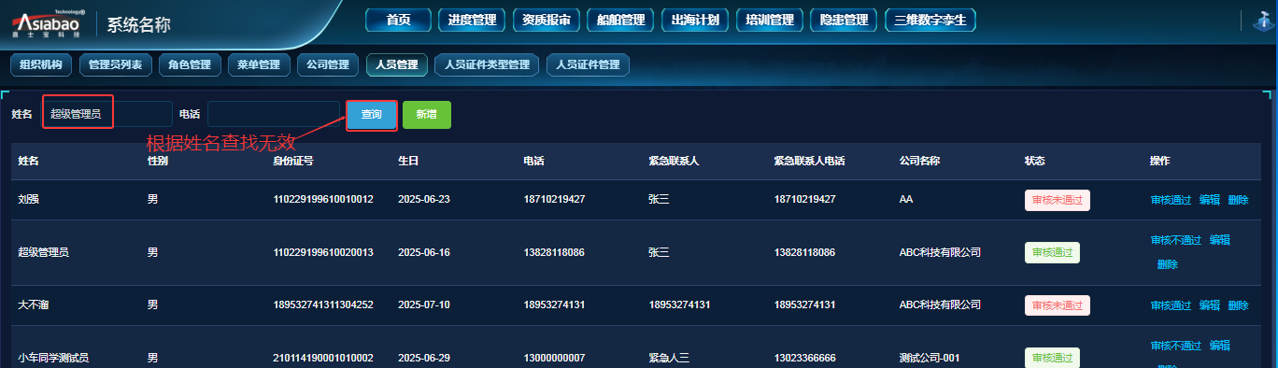Click the 审核通过 status badge for 超级管理员
Screen dimensions: 1278x368
coord(1052,252)
